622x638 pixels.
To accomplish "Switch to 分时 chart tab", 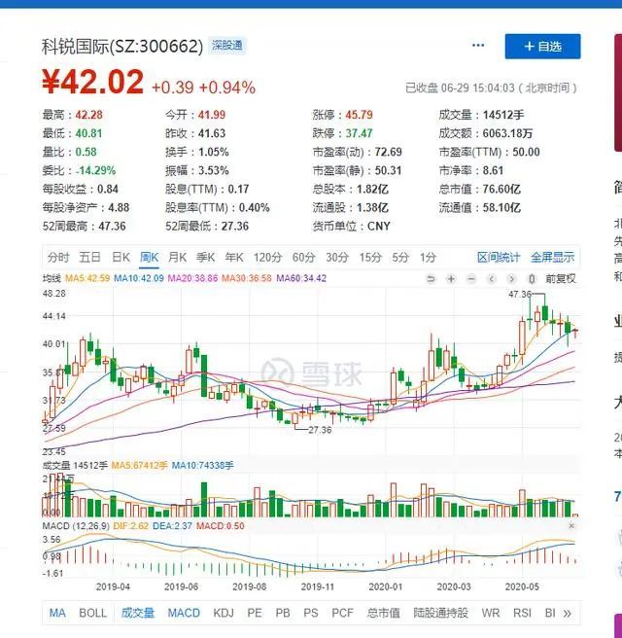I will coord(58,258).
